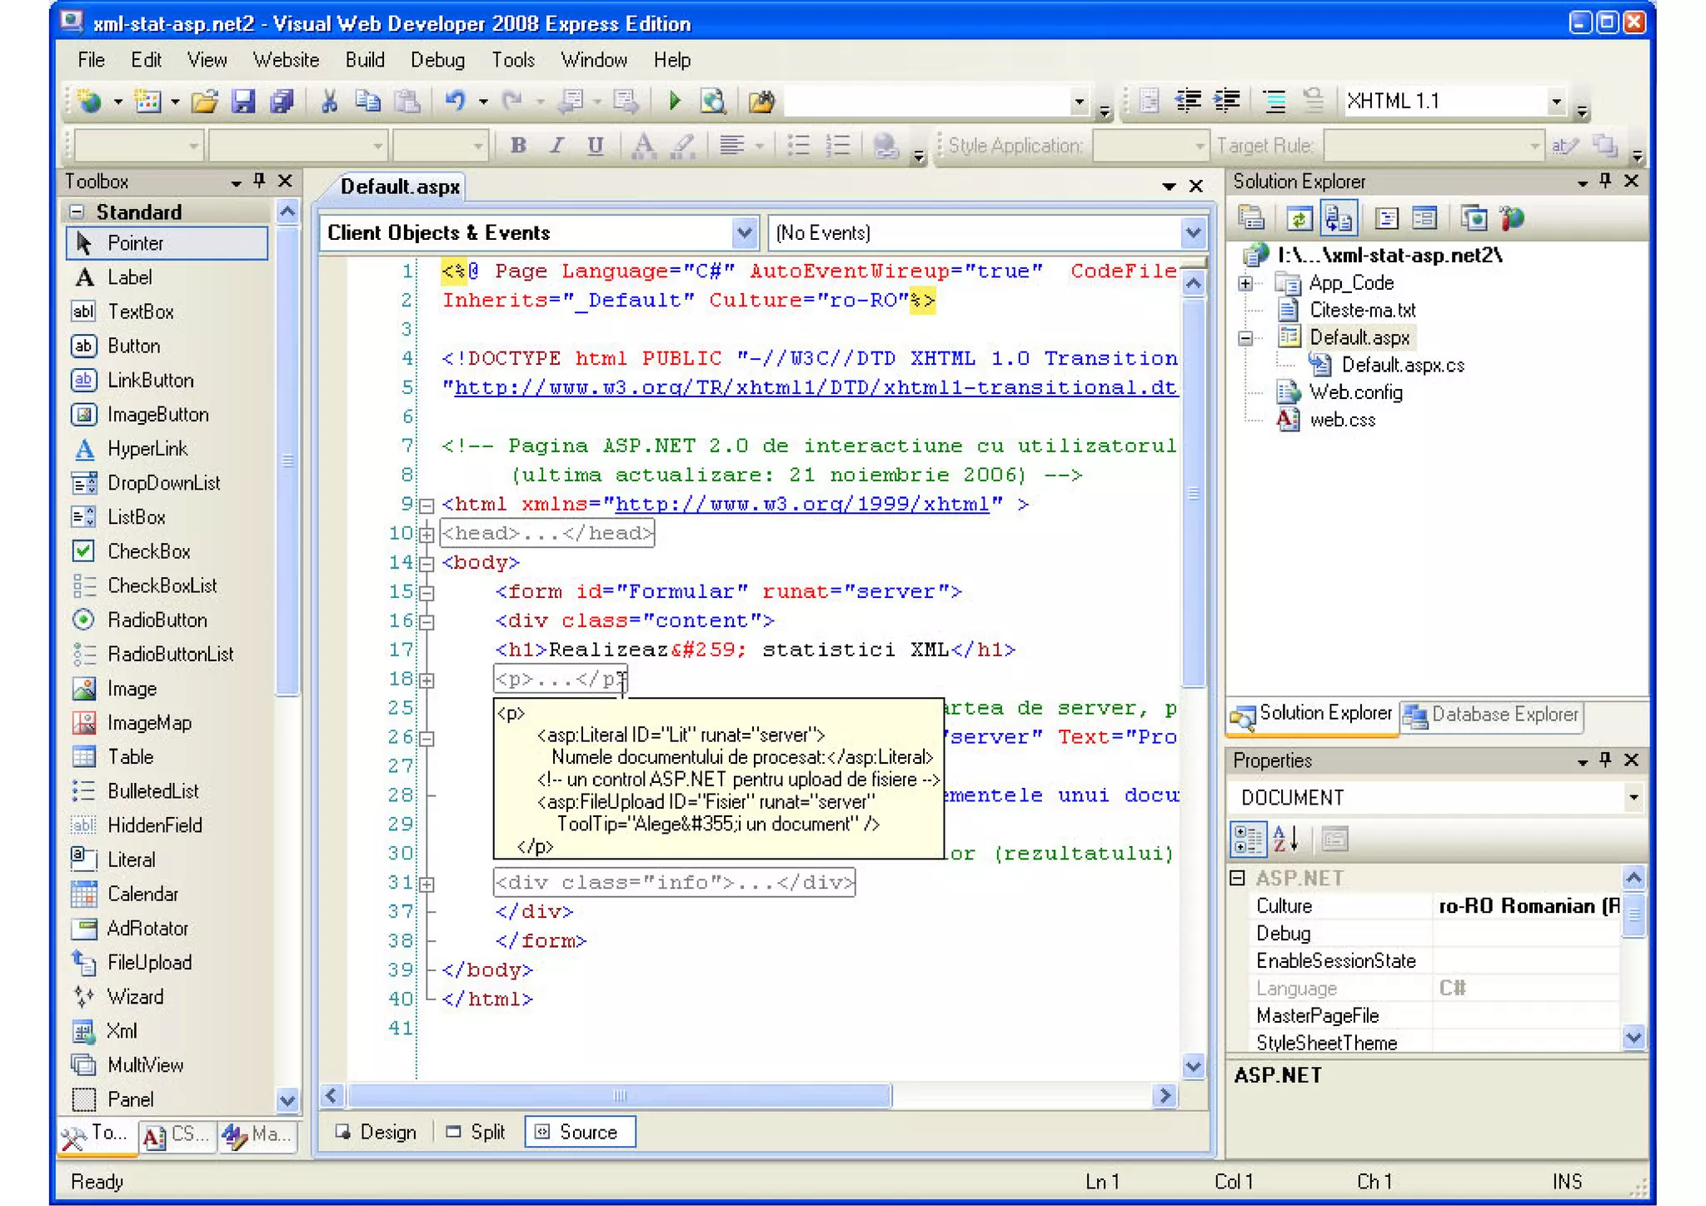This screenshot has height=1206, width=1706.
Task: Click the Culture property value field
Action: pyautogui.click(x=1527, y=905)
